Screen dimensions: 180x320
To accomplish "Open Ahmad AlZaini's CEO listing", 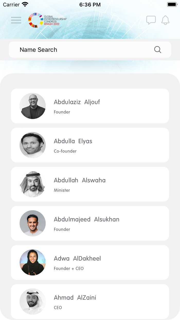I will [x=90, y=301].
